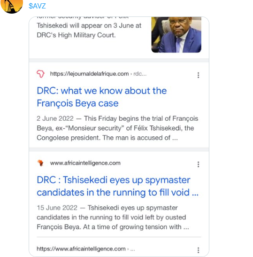Select 'François Beya case' title second line

point(77,103)
